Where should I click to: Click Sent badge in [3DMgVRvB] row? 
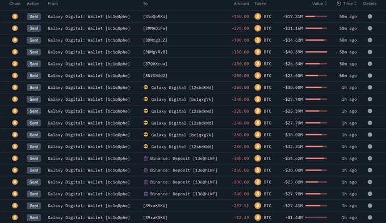[33, 52]
